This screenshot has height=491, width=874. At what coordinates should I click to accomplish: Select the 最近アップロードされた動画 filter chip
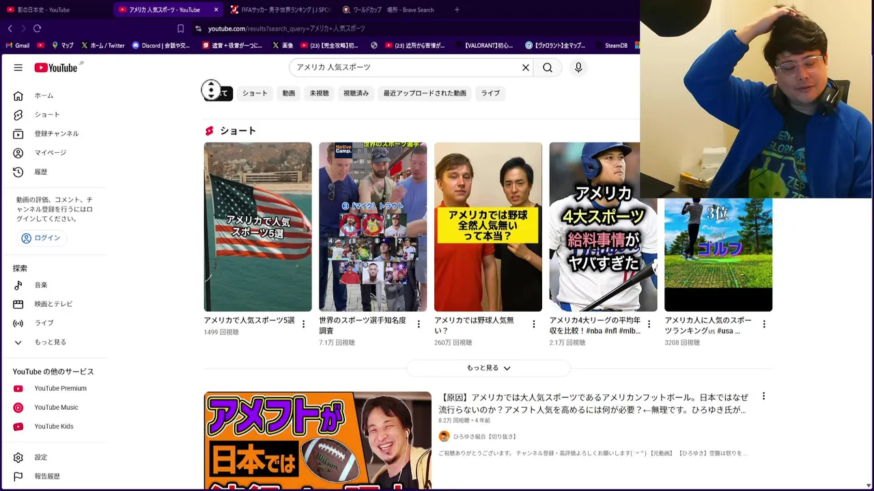[x=425, y=93]
